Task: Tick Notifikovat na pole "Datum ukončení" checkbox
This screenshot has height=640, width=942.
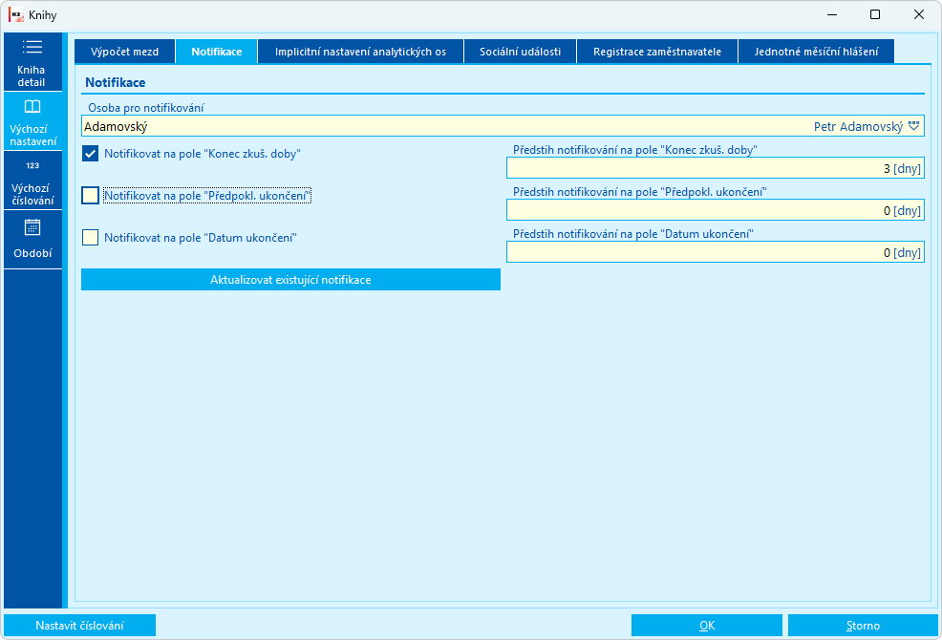Action: tap(90, 238)
